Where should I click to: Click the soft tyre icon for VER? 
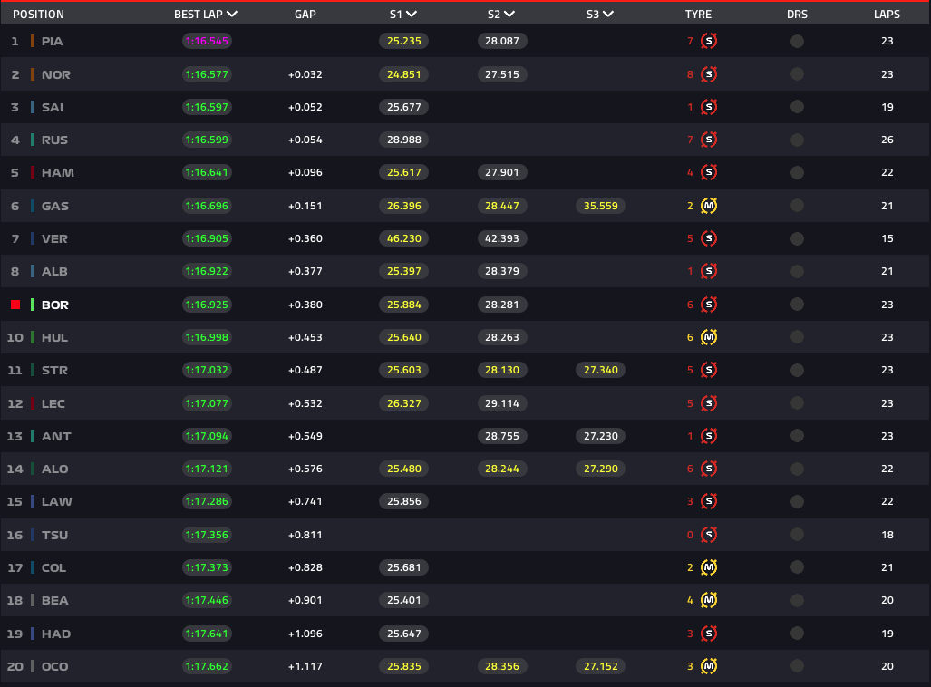click(708, 238)
